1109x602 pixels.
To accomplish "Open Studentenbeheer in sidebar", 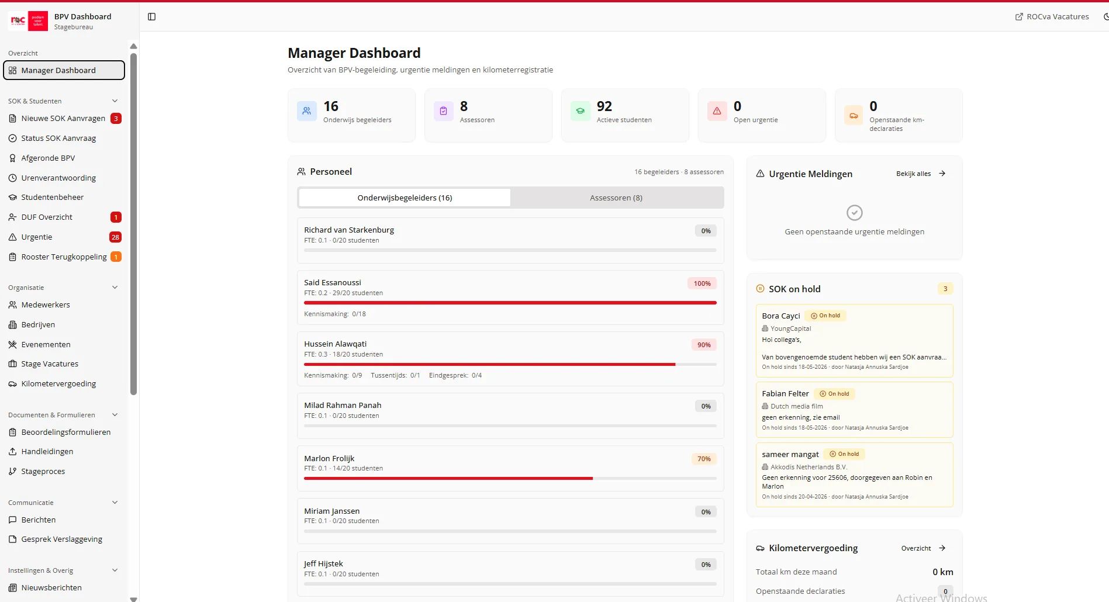I will pyautogui.click(x=64, y=198).
